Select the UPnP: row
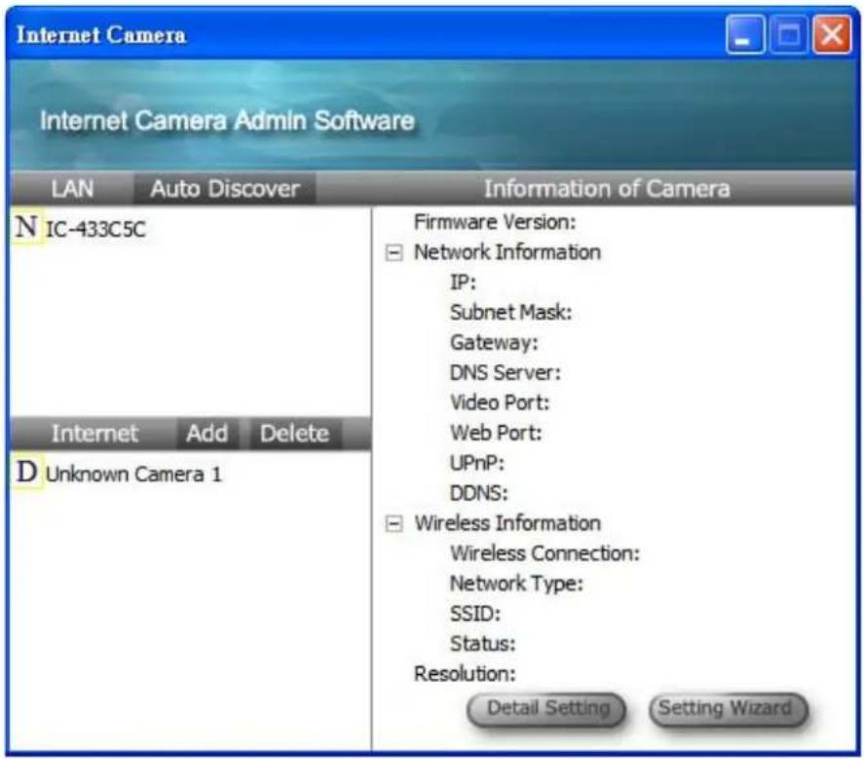This screenshot has width=864, height=759. tap(476, 463)
